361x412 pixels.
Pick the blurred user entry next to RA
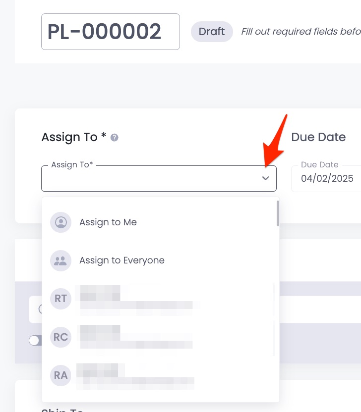tap(134, 375)
